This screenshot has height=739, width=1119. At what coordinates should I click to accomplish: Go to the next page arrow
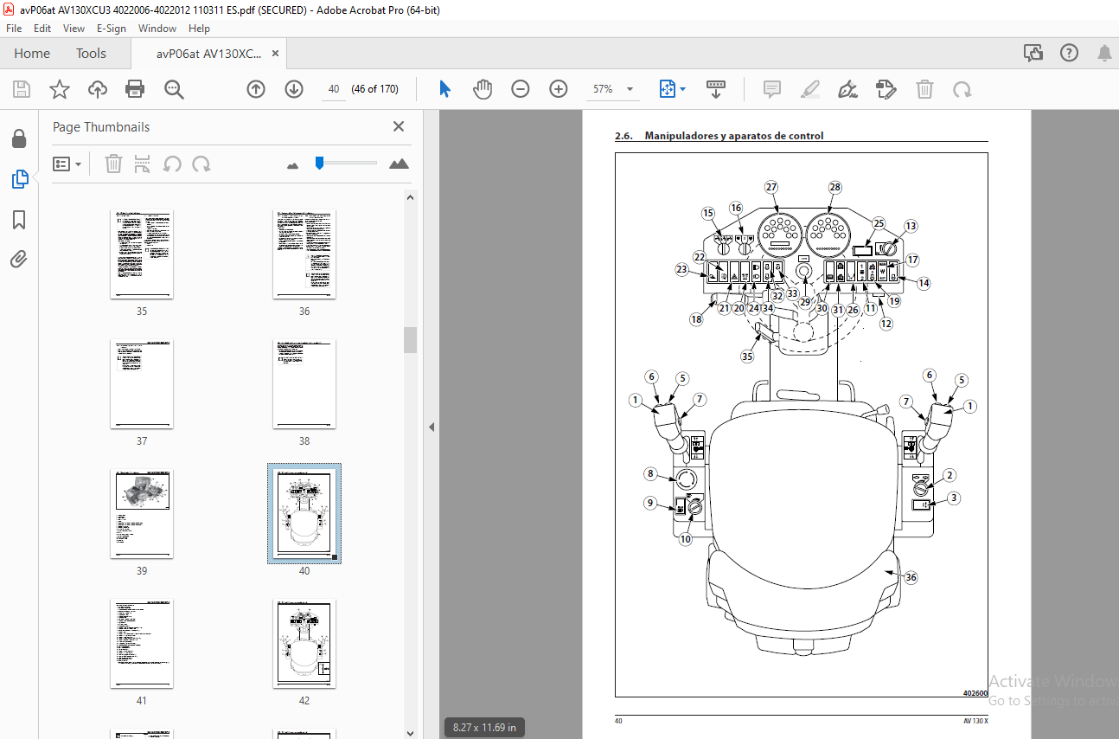pos(294,89)
